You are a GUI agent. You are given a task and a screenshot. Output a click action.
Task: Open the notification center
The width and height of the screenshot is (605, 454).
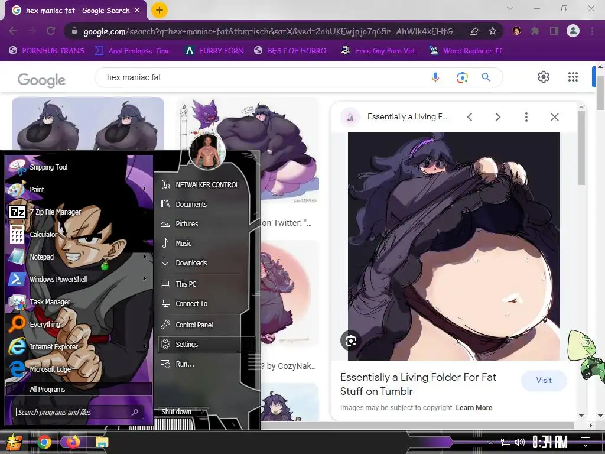tap(586, 442)
